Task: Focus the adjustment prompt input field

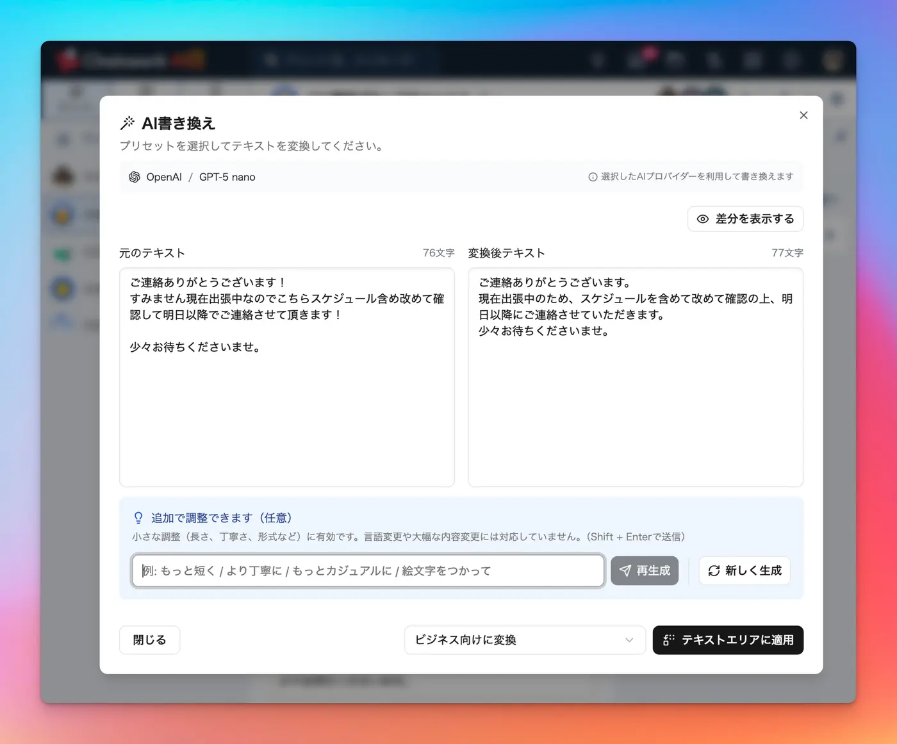Action: [368, 570]
